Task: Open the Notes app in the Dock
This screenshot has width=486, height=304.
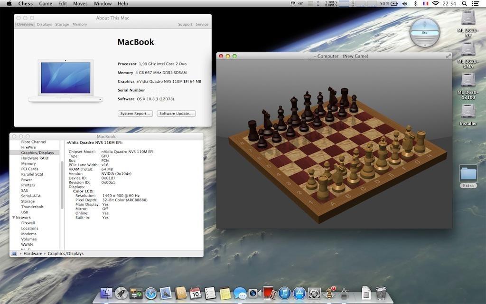Action: (x=225, y=293)
